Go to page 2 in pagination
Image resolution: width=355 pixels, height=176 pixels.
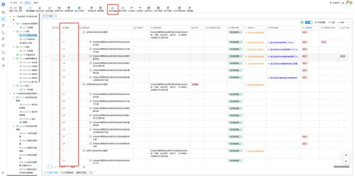(52, 167)
